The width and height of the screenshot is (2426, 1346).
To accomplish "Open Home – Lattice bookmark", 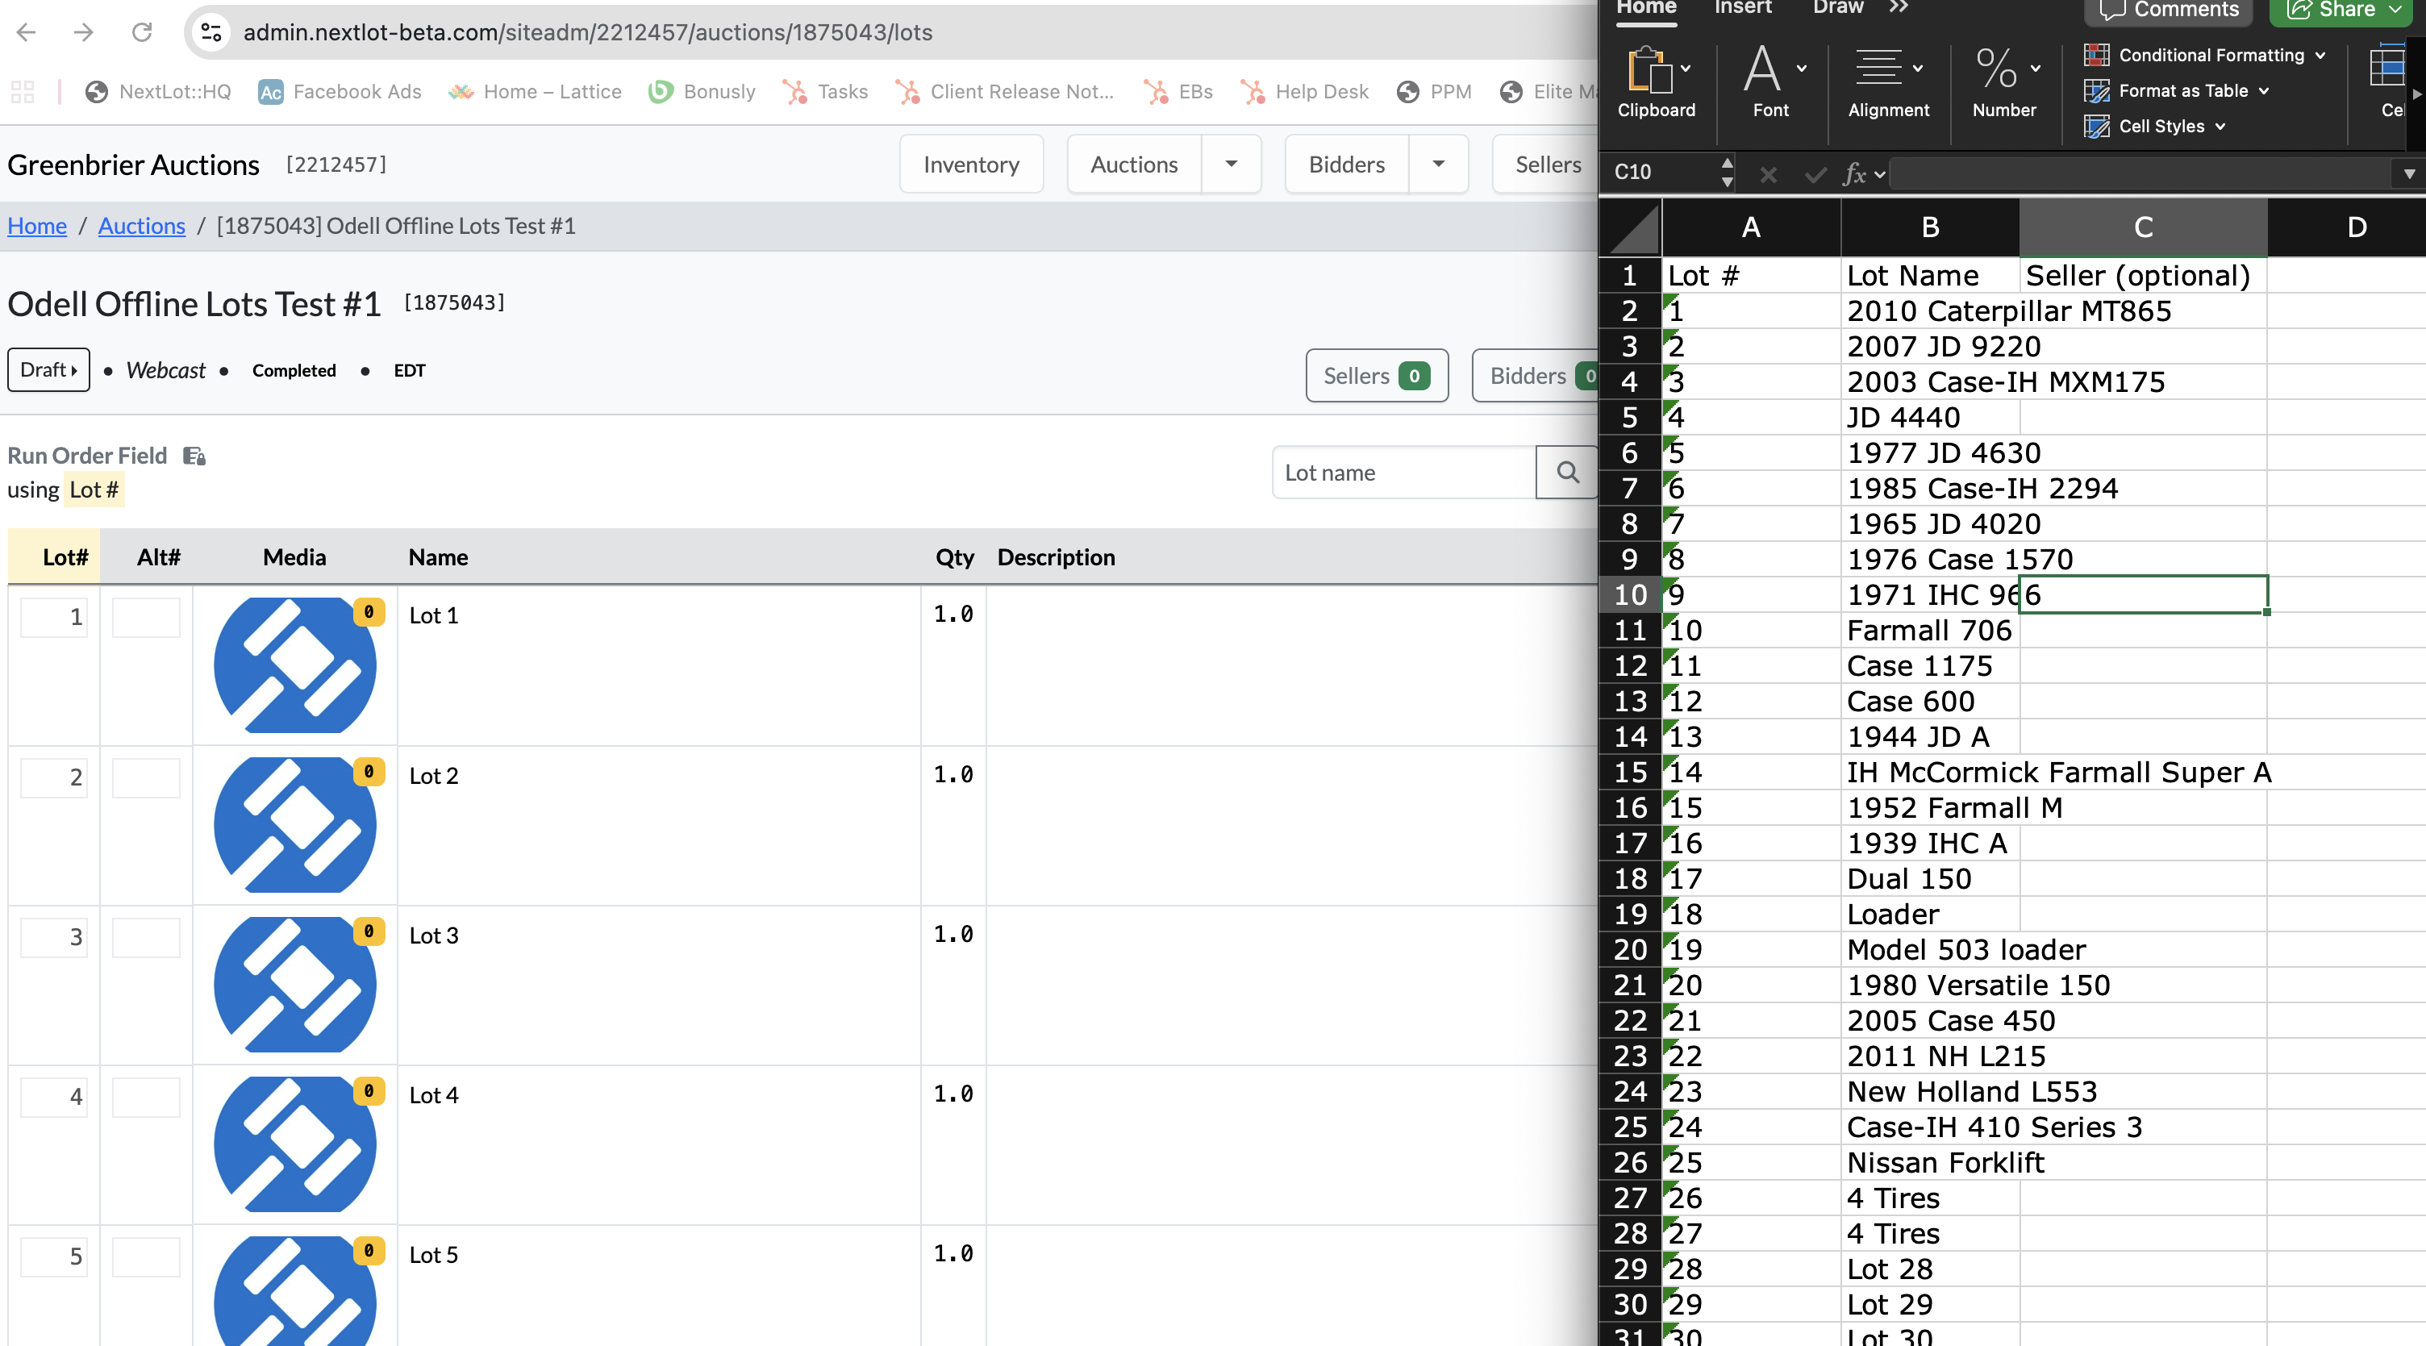I will (x=535, y=91).
